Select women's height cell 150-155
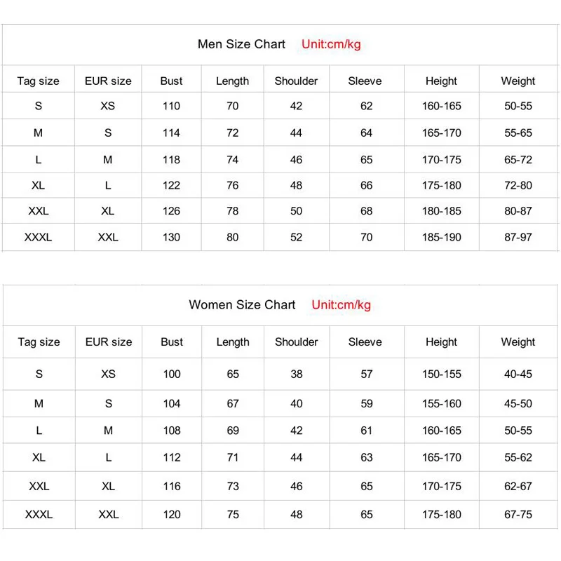This screenshot has width=561, height=561. click(441, 374)
